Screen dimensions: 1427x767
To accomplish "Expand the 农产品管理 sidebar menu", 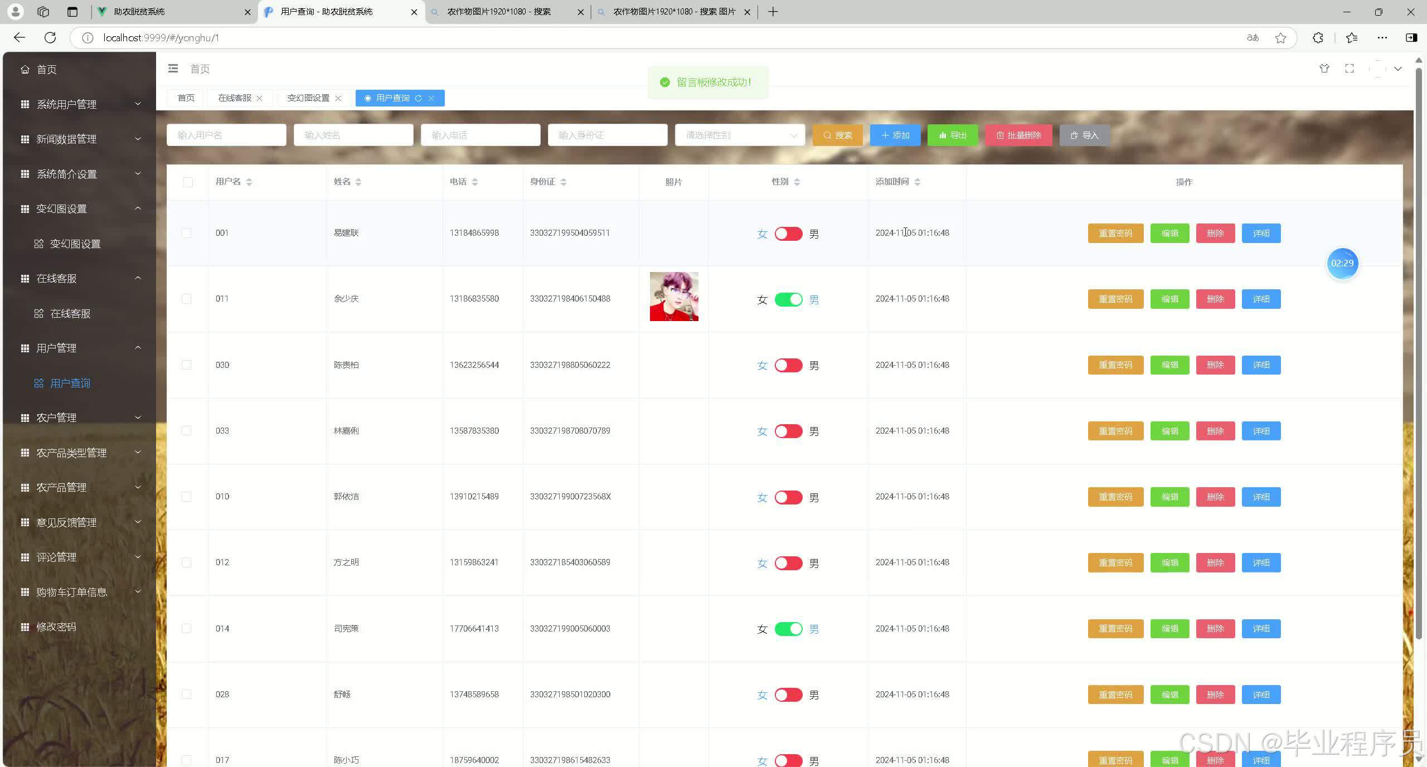I will click(79, 487).
